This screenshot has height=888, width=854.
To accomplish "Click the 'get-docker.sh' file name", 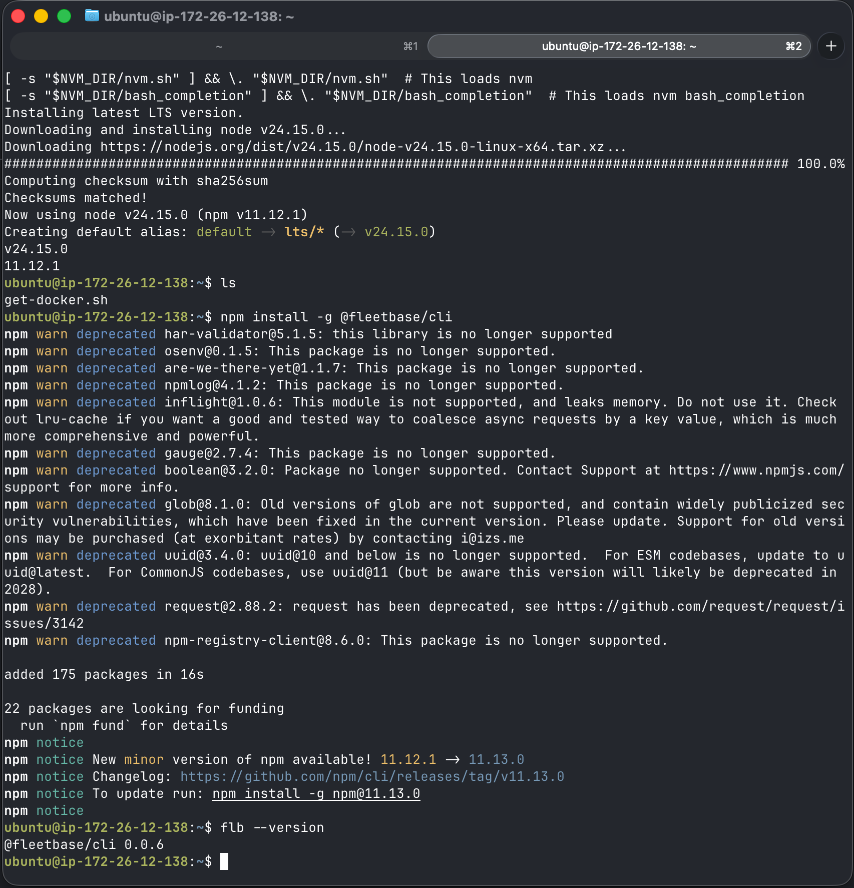I will coord(56,300).
